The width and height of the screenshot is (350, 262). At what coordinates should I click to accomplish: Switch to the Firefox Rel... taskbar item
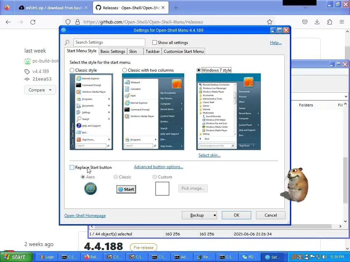92,257
